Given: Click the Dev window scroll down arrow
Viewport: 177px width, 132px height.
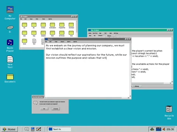Looking at the screenshot, I should pyautogui.click(x=172, y=81).
